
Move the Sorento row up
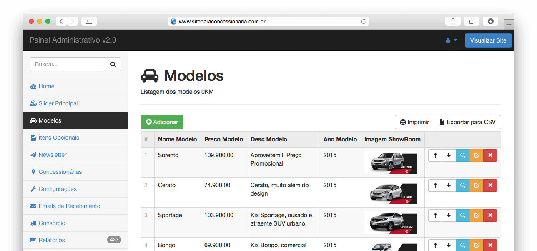pyautogui.click(x=435, y=156)
